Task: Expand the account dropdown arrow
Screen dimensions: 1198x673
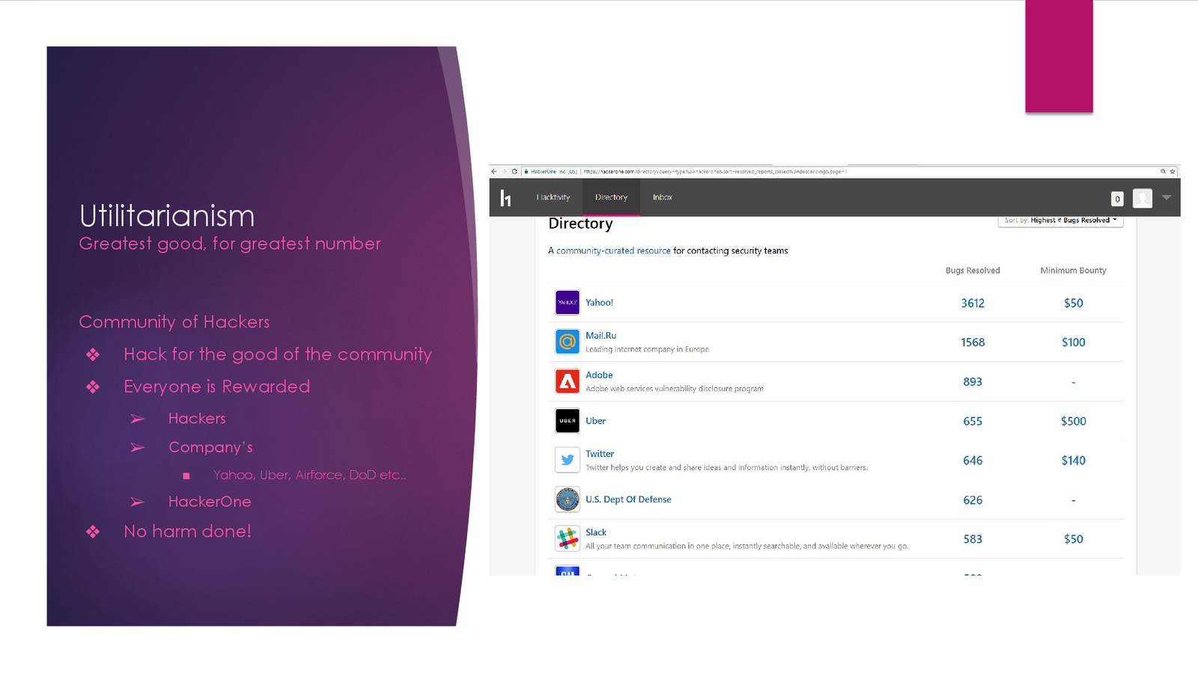Action: [1167, 197]
